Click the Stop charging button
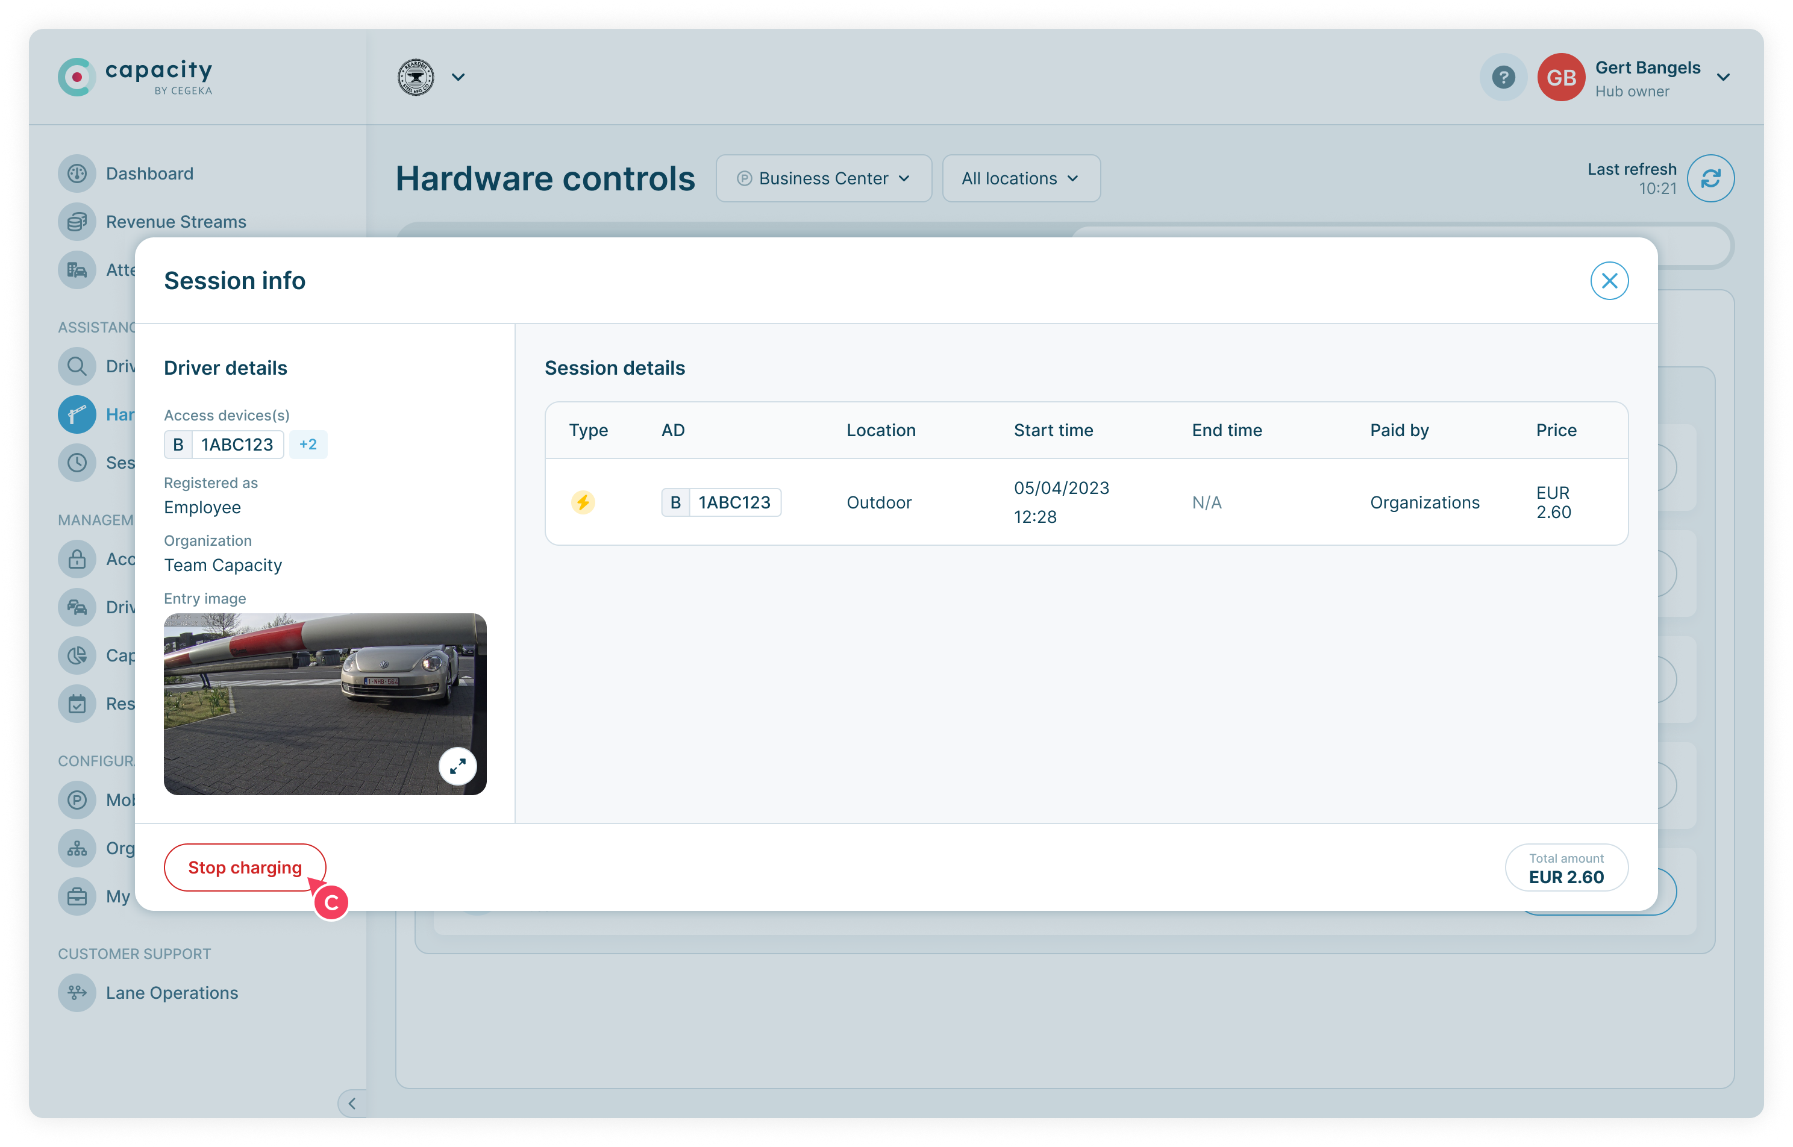Viewport: 1793px width, 1147px height. click(x=245, y=867)
